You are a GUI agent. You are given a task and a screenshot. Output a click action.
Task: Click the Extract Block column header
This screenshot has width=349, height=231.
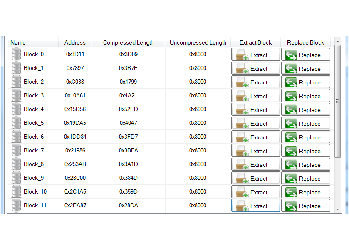coord(255,42)
